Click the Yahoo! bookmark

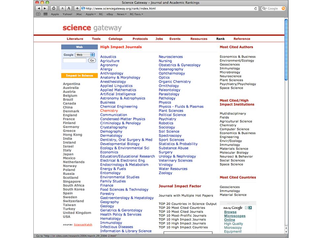[x=67, y=14]
